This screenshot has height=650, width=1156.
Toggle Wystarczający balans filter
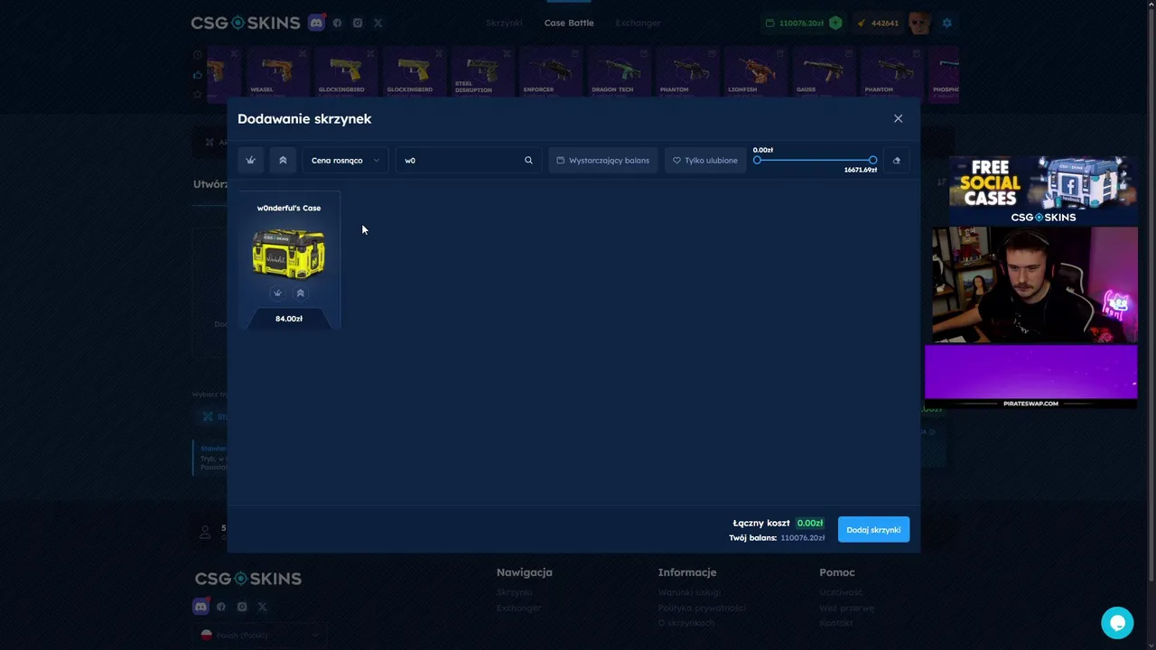click(x=603, y=160)
